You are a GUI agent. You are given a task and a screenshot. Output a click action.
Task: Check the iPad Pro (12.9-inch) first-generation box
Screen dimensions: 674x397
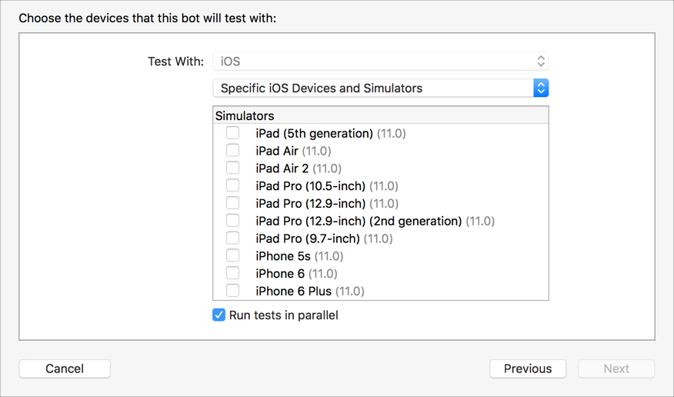point(232,203)
